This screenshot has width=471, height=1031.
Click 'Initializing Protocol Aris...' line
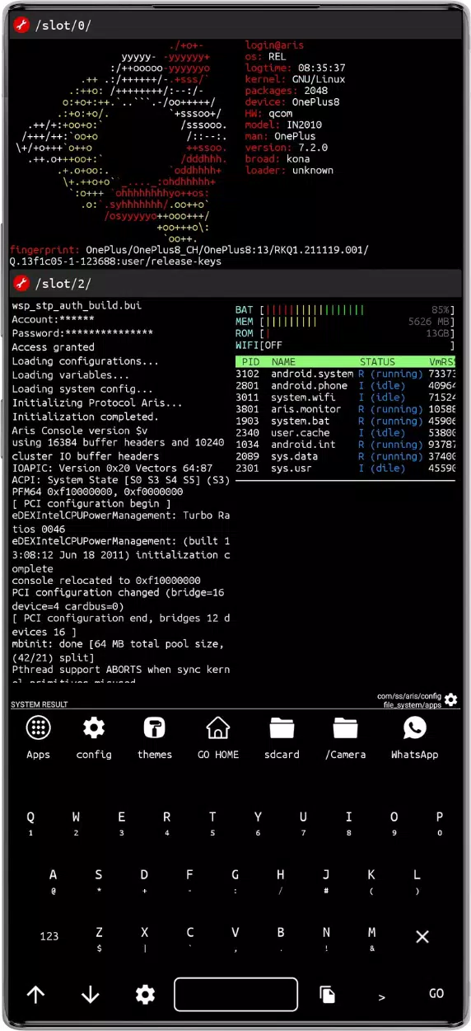pos(97,403)
